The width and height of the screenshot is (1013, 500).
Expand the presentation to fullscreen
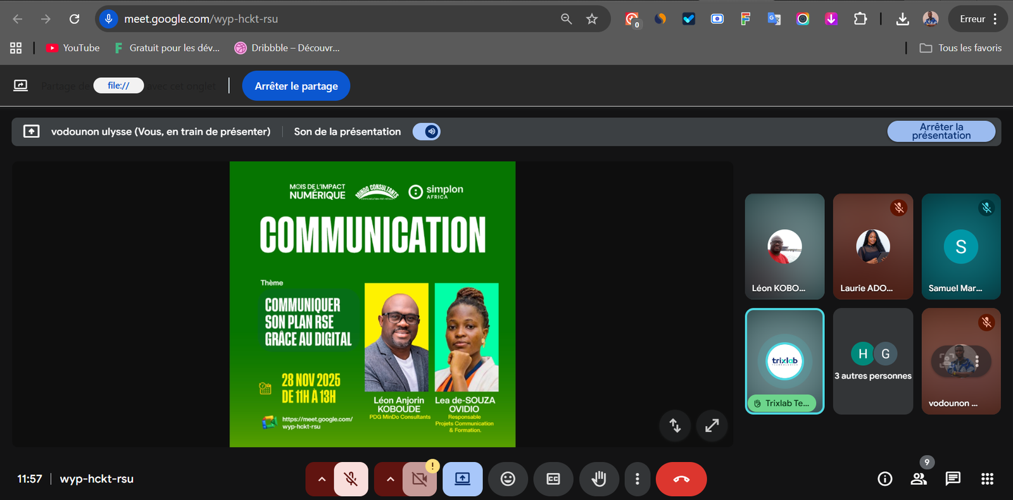click(712, 425)
